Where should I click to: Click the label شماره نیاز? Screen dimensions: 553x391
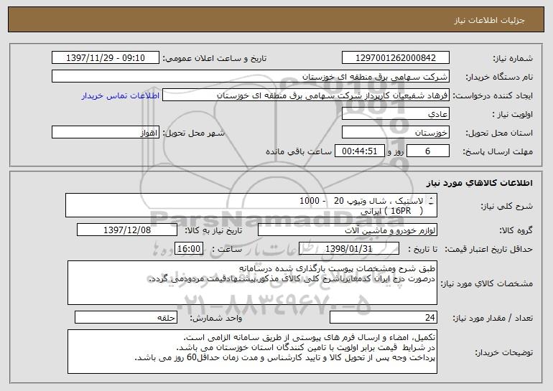[513, 58]
